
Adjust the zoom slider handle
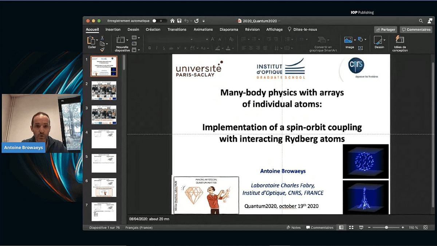(386, 227)
